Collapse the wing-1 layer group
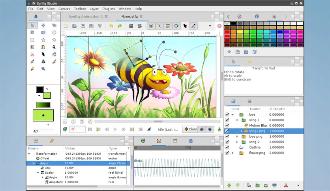This screenshot has width=330, height=191. [237, 120]
